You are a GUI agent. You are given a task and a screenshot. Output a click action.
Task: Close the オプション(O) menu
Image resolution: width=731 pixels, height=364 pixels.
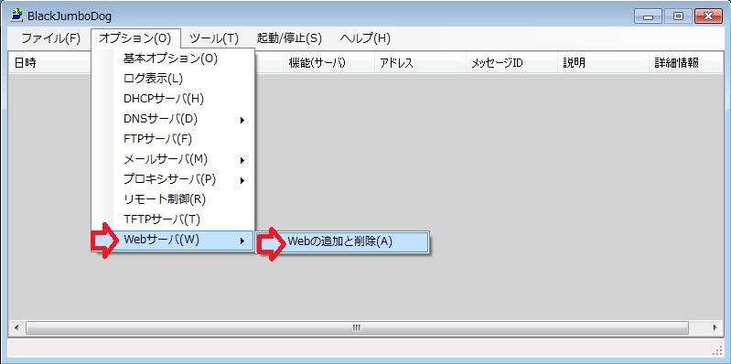(134, 38)
